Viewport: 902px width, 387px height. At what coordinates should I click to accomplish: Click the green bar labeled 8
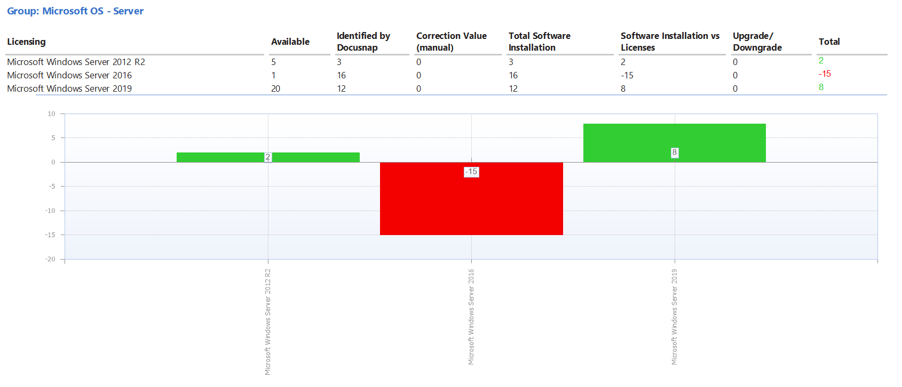tap(675, 143)
